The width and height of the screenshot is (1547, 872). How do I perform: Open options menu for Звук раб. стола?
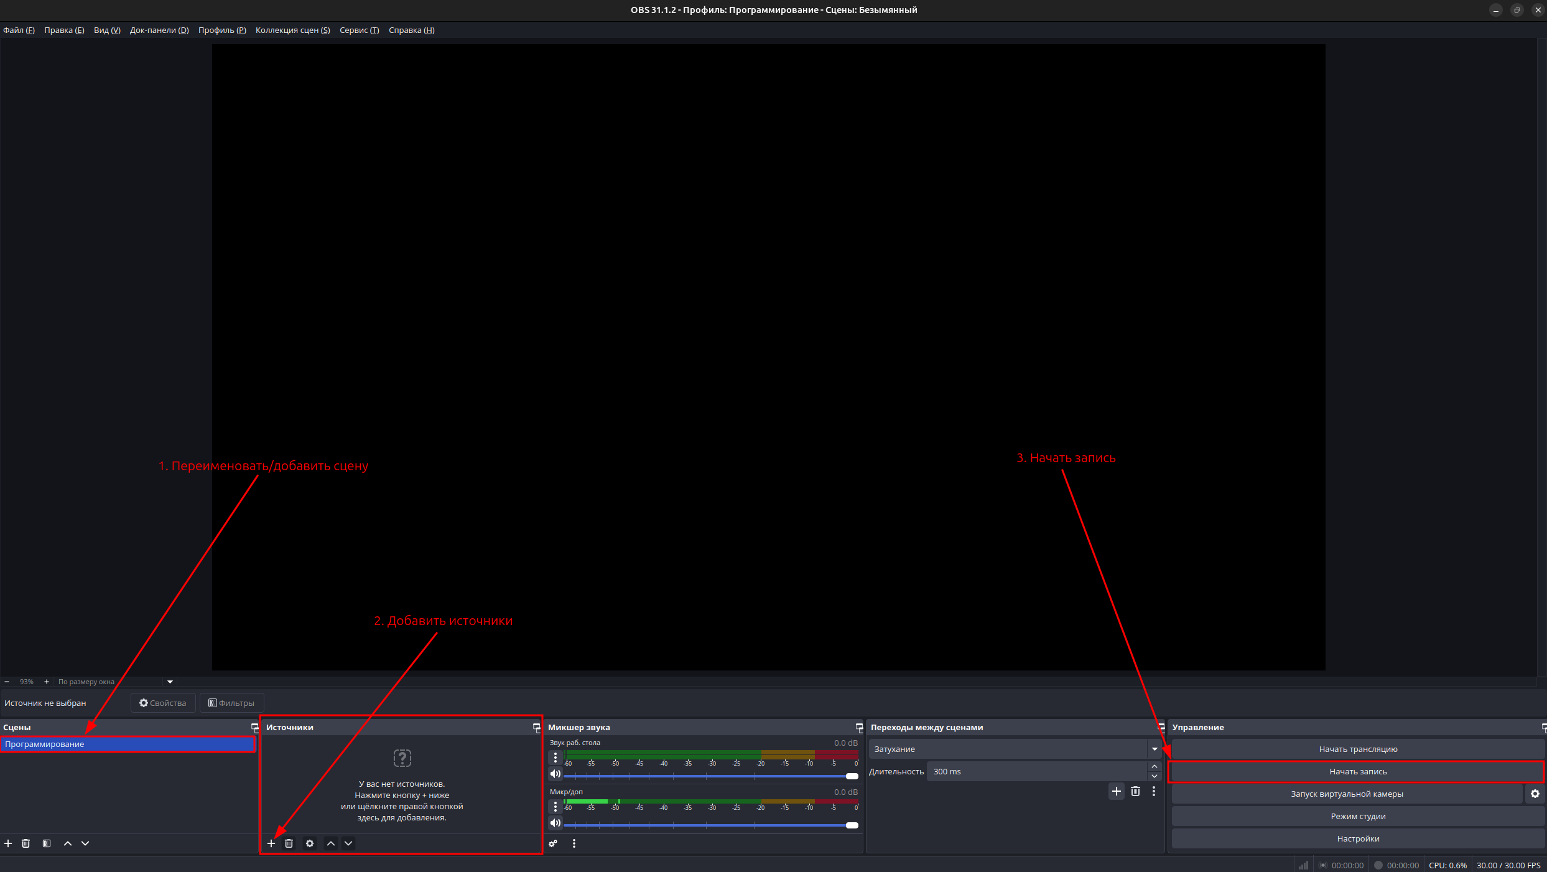555,758
